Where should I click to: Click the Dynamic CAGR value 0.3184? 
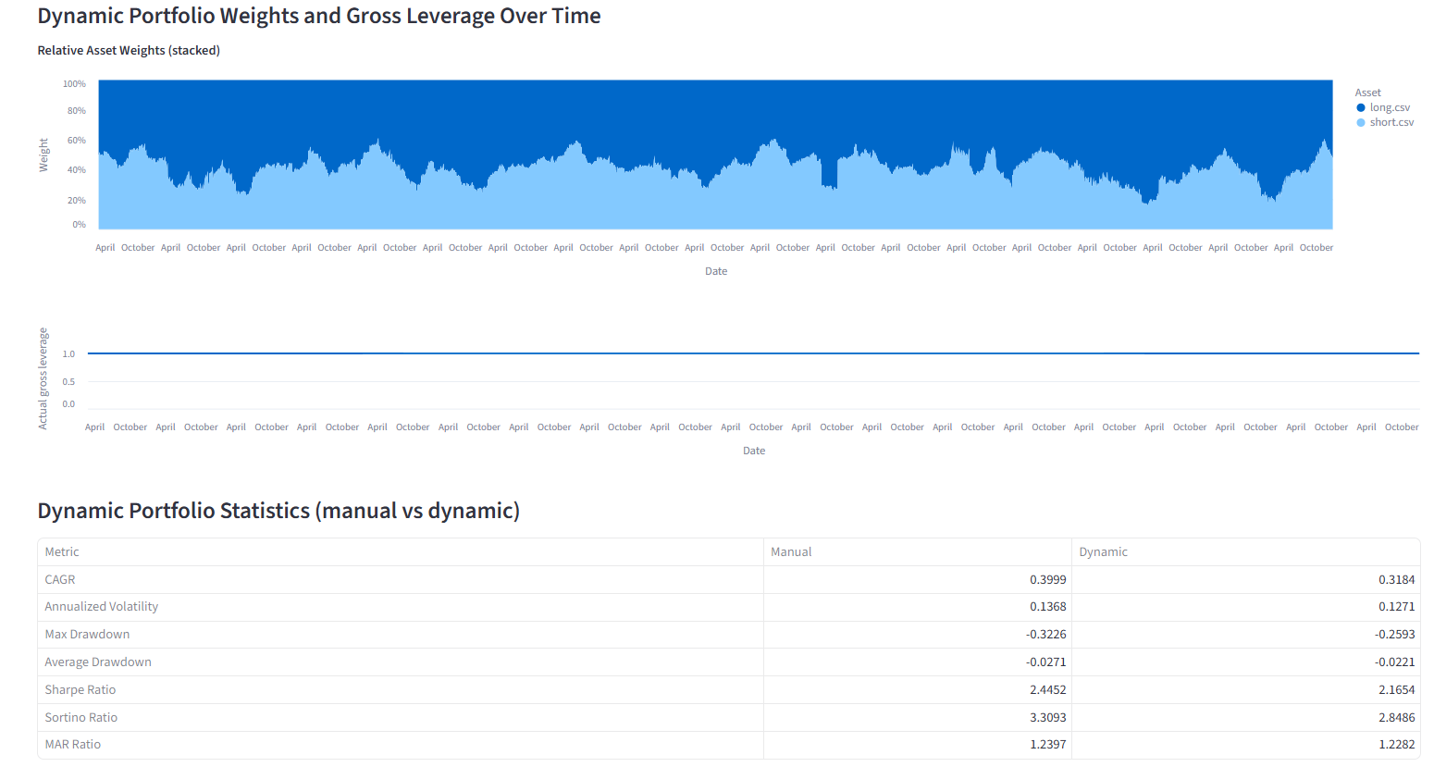tap(1397, 579)
